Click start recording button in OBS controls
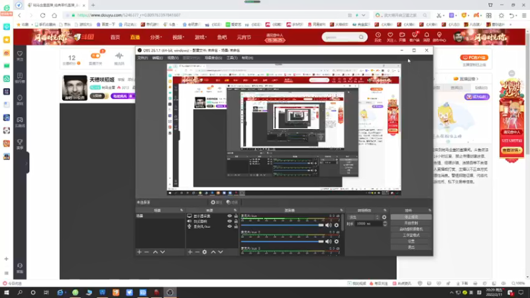 pyautogui.click(x=411, y=223)
